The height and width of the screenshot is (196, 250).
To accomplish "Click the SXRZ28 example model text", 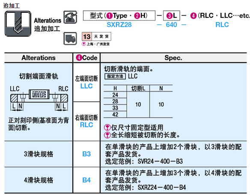I will coord(119,25).
